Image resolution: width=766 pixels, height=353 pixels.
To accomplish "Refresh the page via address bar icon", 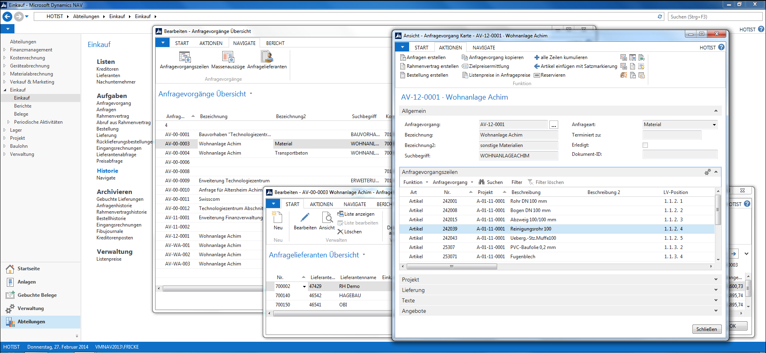I will coord(659,16).
